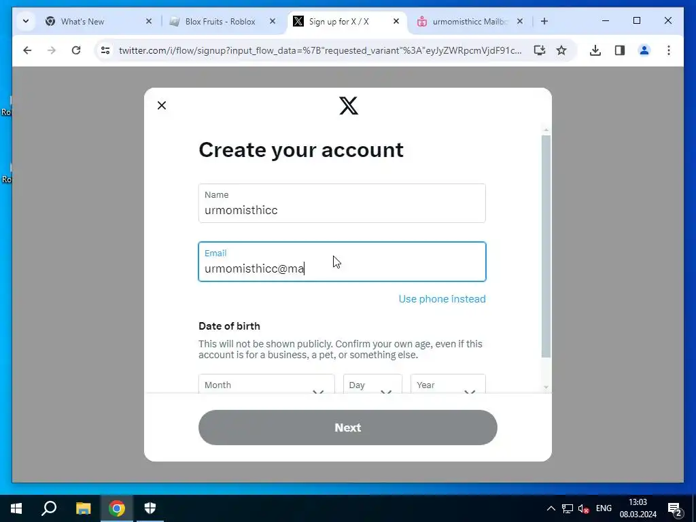This screenshot has width=696, height=522.
Task: Open Chrome three-dot menu
Action: (669, 50)
